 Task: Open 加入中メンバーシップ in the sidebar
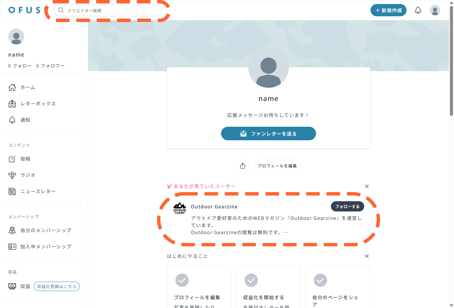[45, 247]
